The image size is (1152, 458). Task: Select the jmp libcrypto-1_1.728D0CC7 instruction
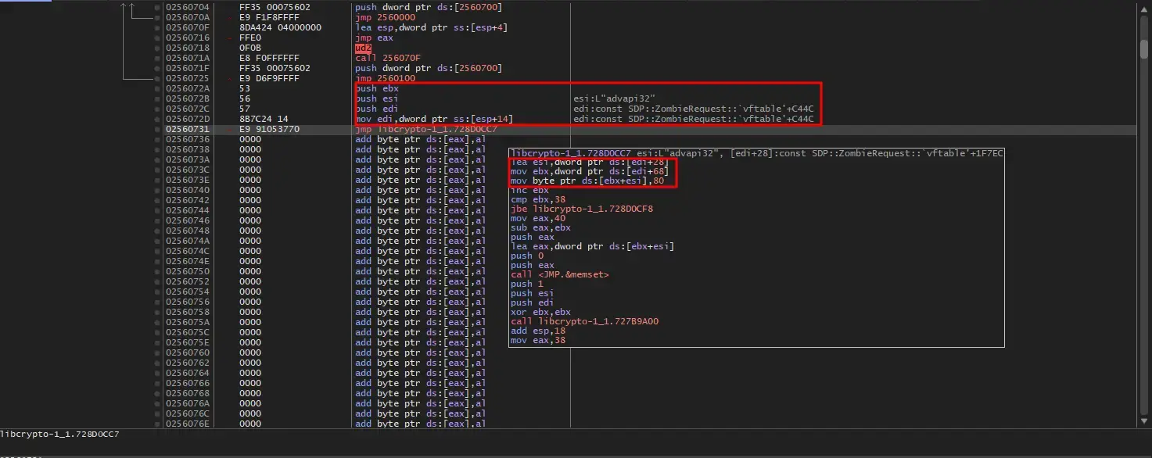click(x=426, y=129)
